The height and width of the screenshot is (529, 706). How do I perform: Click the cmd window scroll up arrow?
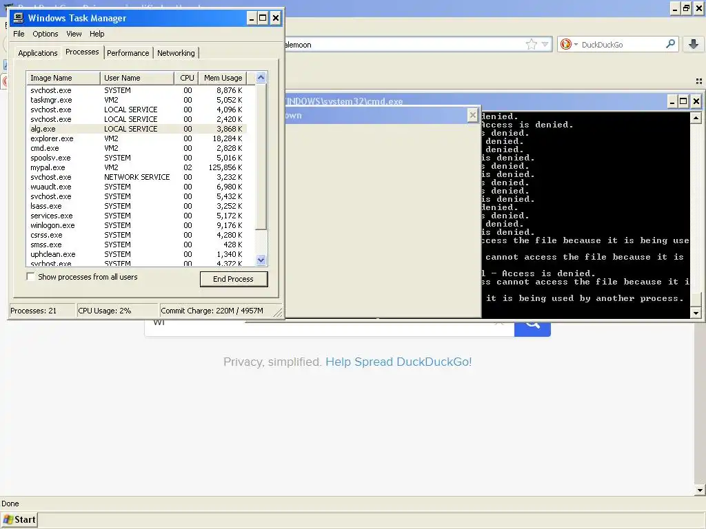point(696,118)
